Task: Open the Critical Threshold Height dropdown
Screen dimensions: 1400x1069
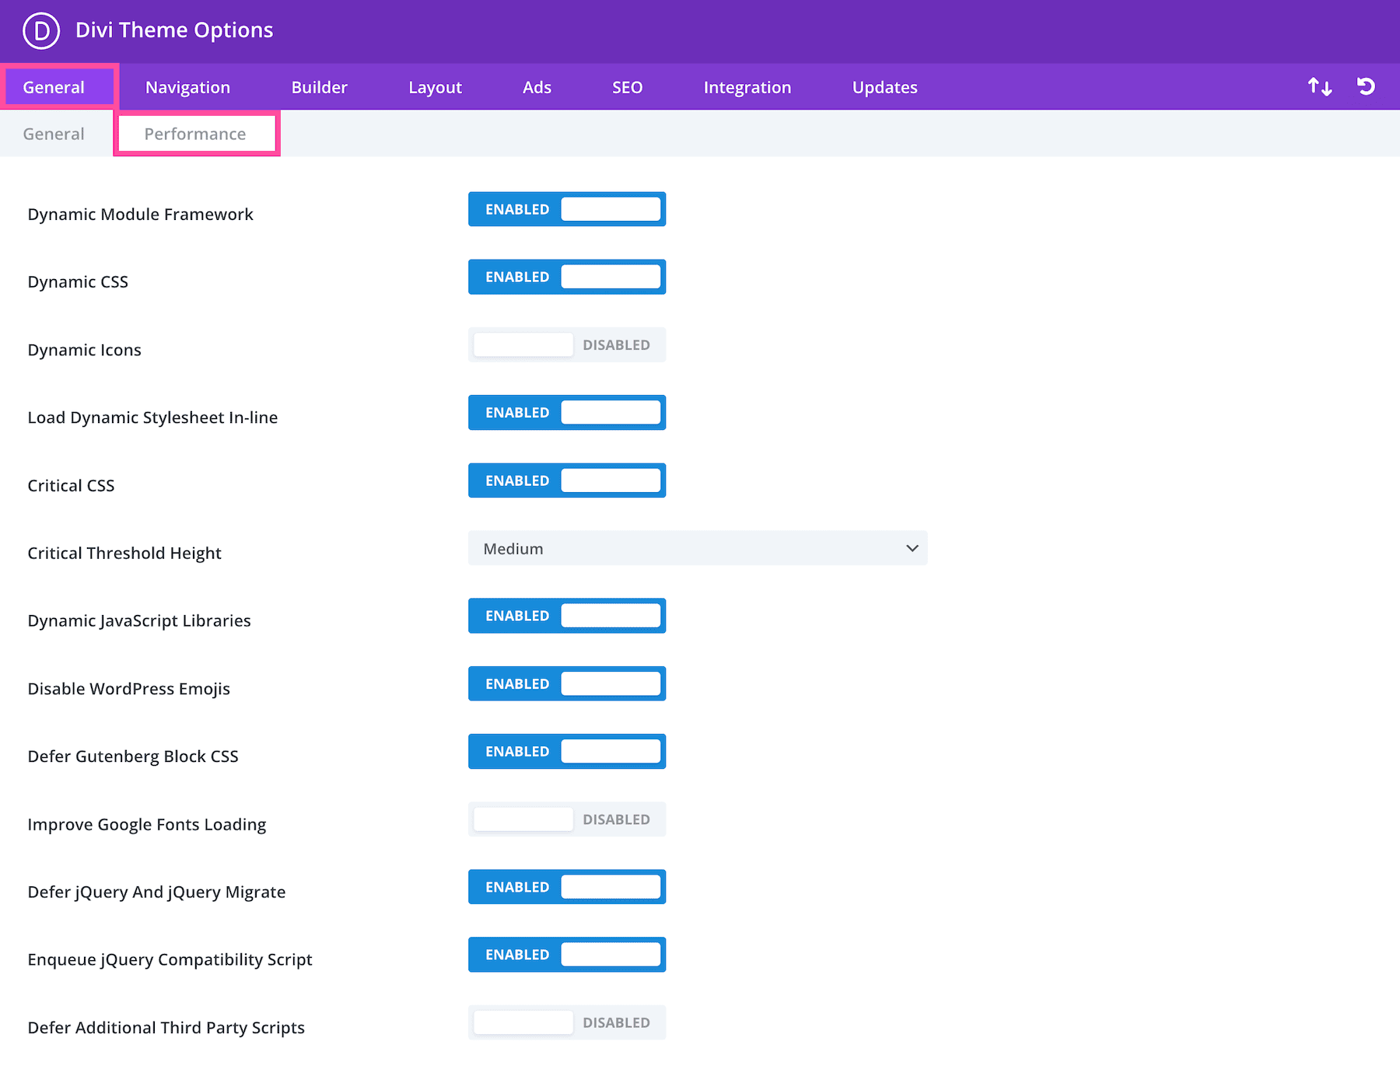Action: click(x=697, y=548)
